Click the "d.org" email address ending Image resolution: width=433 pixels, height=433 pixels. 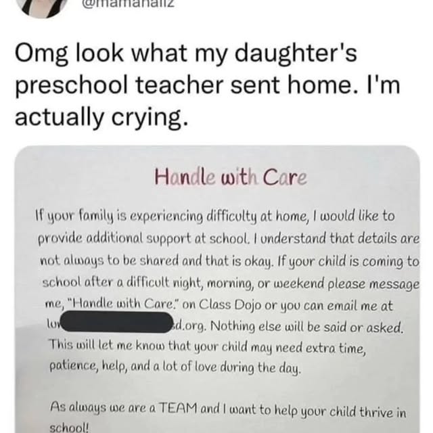[x=189, y=328]
